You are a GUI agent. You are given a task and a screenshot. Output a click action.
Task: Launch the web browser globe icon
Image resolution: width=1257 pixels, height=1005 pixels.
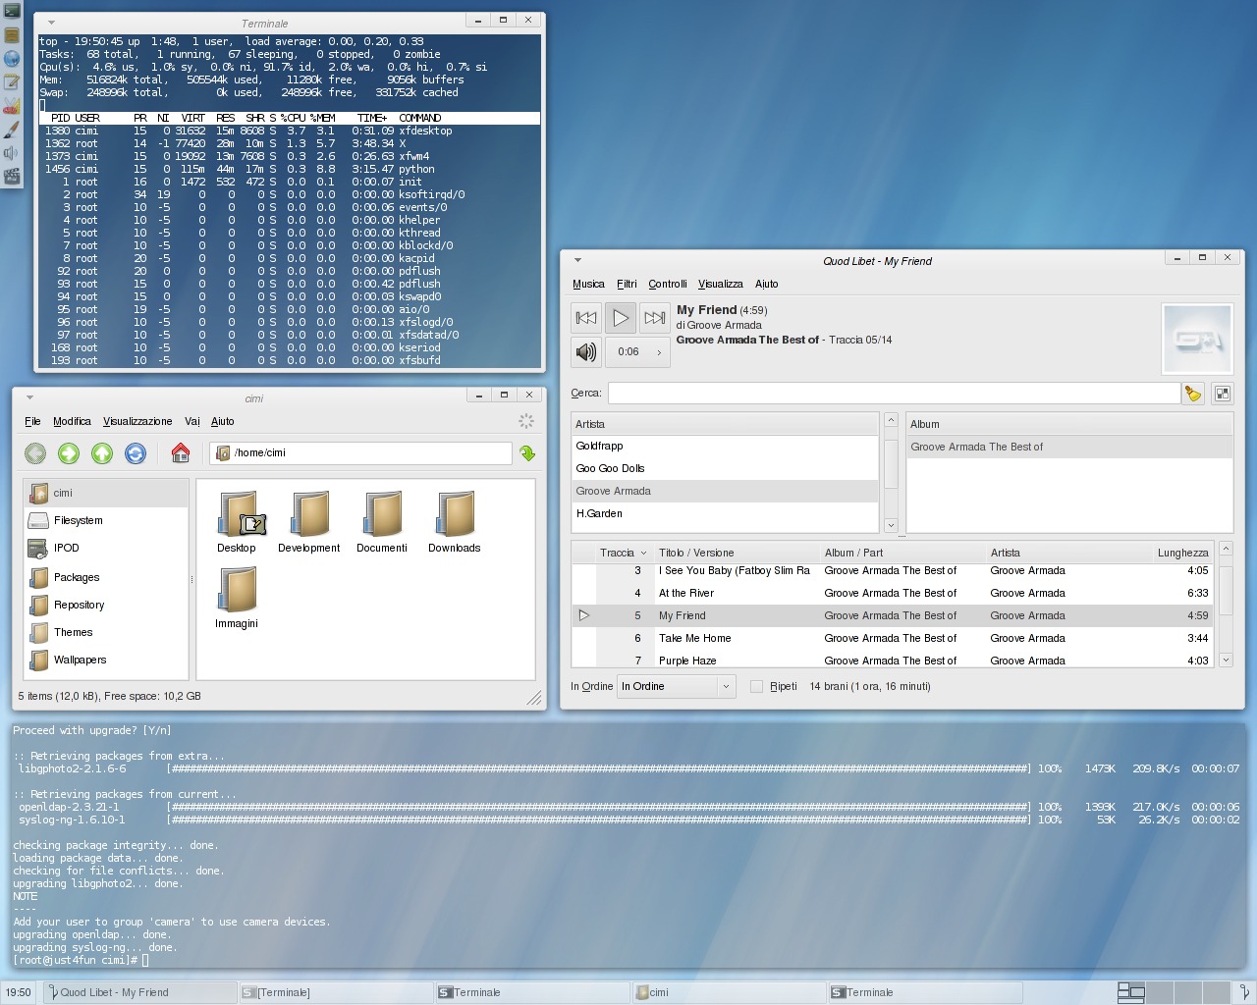point(12,59)
